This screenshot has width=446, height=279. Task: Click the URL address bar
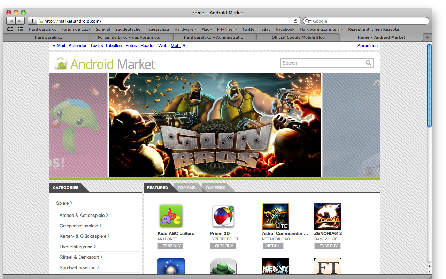[169, 21]
